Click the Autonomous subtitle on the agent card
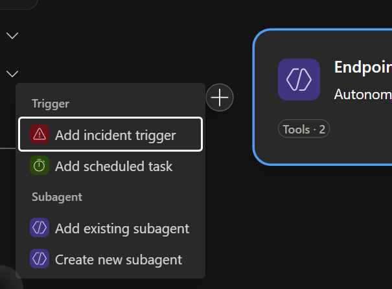This screenshot has width=392, height=289. click(x=362, y=94)
